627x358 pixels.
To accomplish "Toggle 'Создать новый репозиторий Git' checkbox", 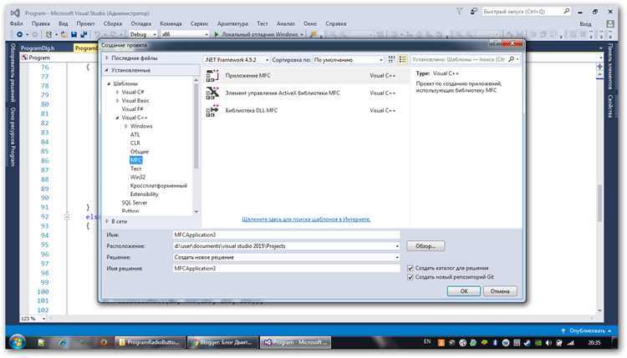I will 410,277.
